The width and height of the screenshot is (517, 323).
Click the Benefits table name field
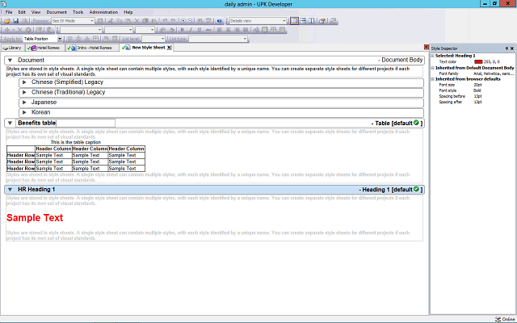(x=85, y=124)
